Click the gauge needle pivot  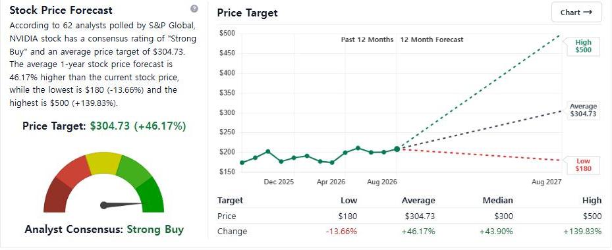tap(104, 205)
